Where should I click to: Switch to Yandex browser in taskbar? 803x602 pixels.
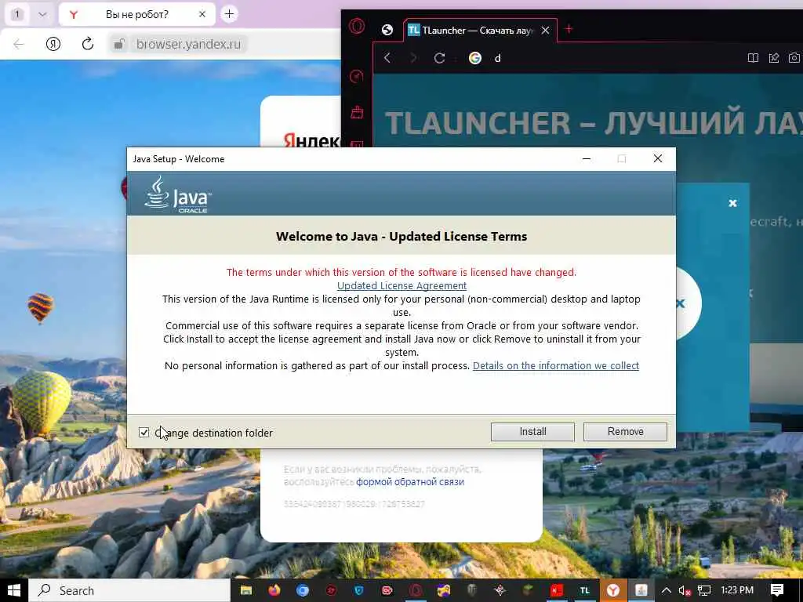coord(613,590)
